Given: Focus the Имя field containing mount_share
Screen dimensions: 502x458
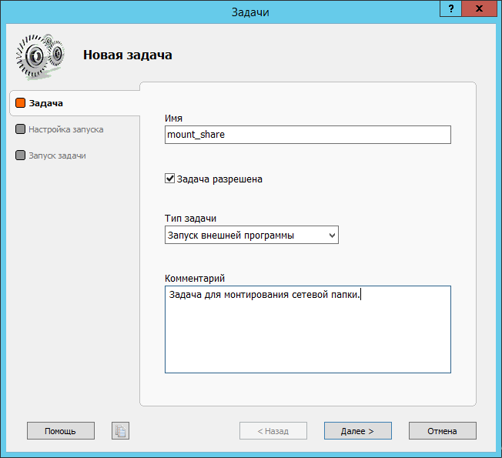Looking at the screenshot, I should pos(308,135).
